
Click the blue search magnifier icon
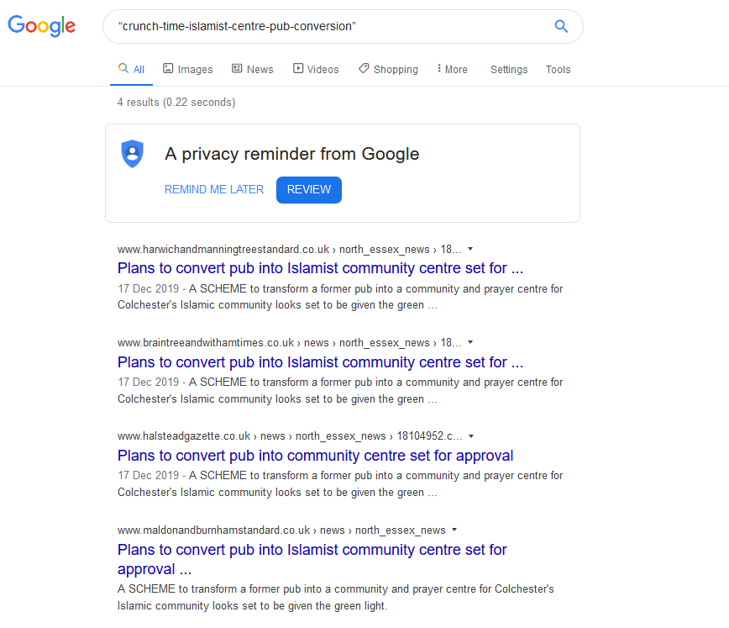coord(562,26)
